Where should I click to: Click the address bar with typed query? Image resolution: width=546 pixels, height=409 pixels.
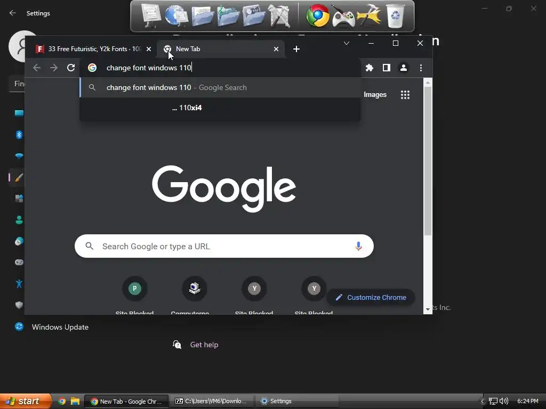[220, 68]
